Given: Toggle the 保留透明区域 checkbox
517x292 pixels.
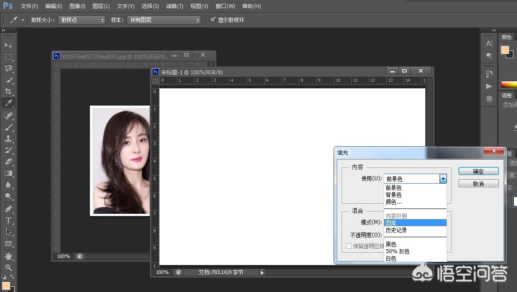Looking at the screenshot, I should [x=349, y=246].
